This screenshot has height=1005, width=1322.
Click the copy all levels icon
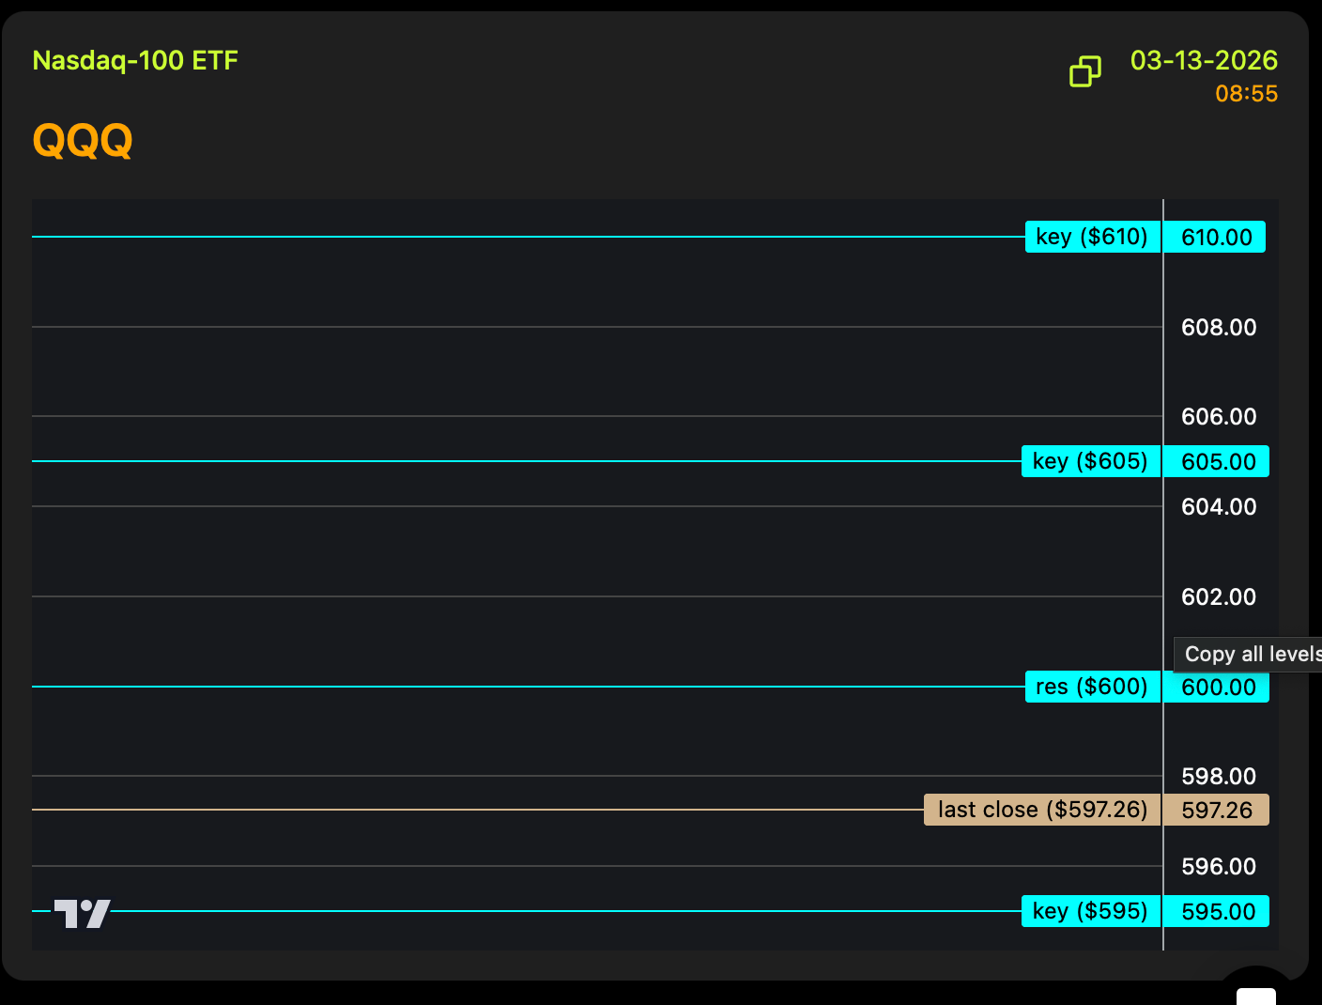click(1085, 71)
